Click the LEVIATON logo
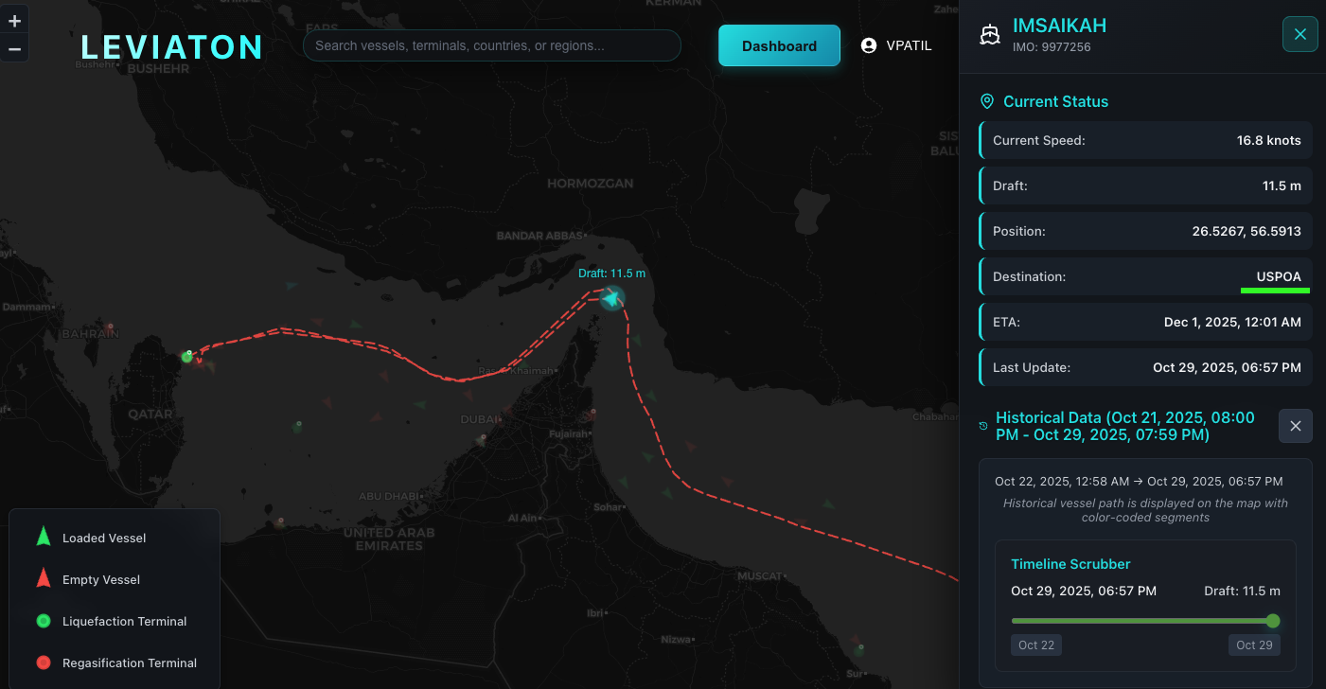The height and width of the screenshot is (689, 1326). pyautogui.click(x=172, y=46)
